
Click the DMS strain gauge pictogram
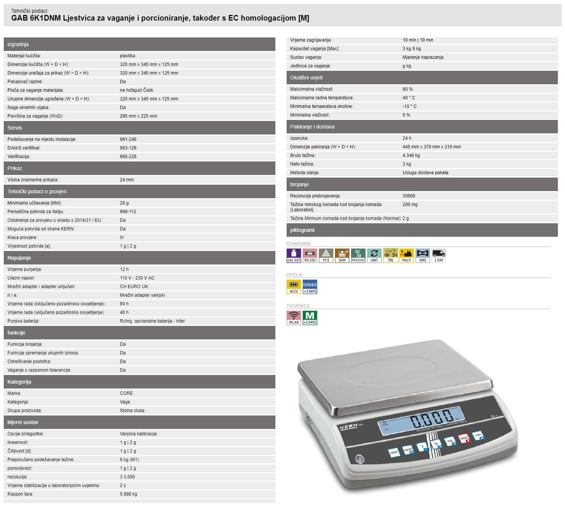coord(423,255)
